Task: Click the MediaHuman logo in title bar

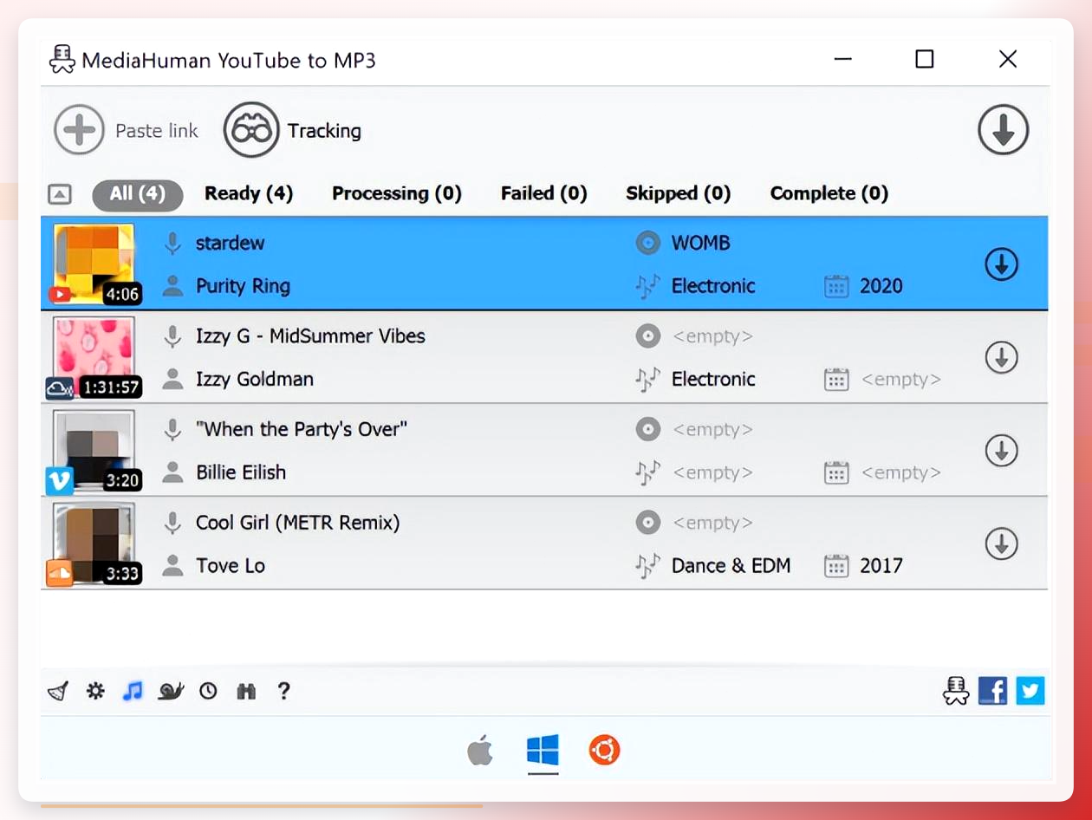Action: tap(62, 60)
